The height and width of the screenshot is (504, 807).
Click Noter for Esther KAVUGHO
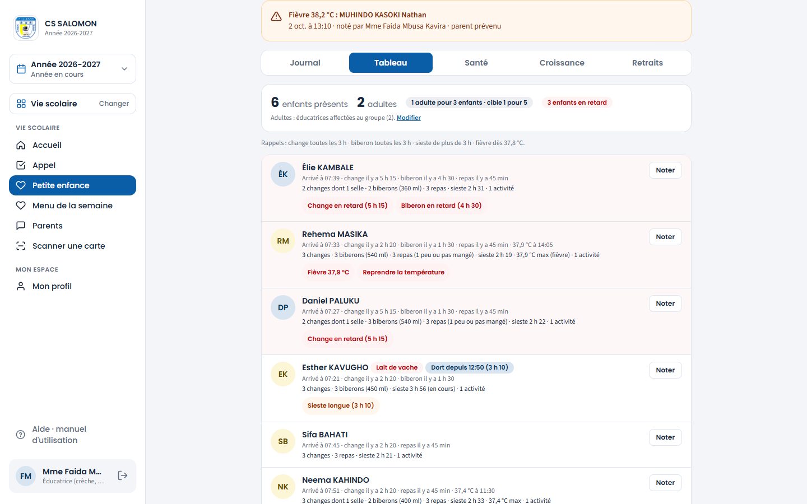665,370
